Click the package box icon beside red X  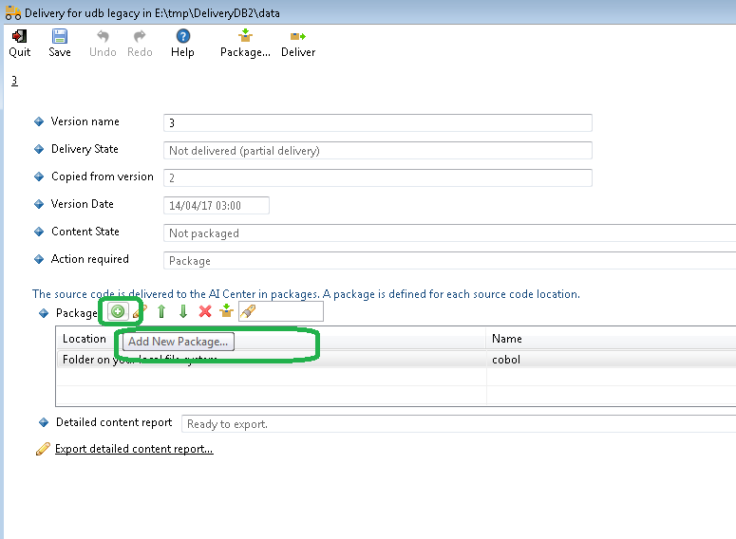226,311
